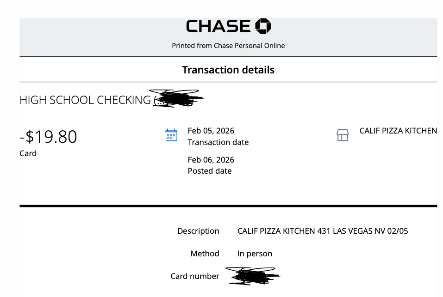Click the "Transaction details" heading

(228, 70)
